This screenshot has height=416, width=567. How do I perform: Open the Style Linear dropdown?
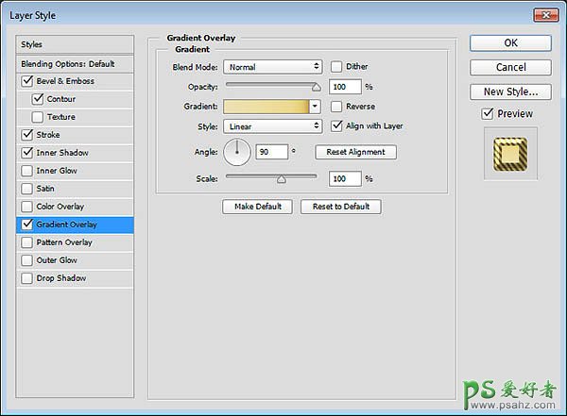coord(273,125)
